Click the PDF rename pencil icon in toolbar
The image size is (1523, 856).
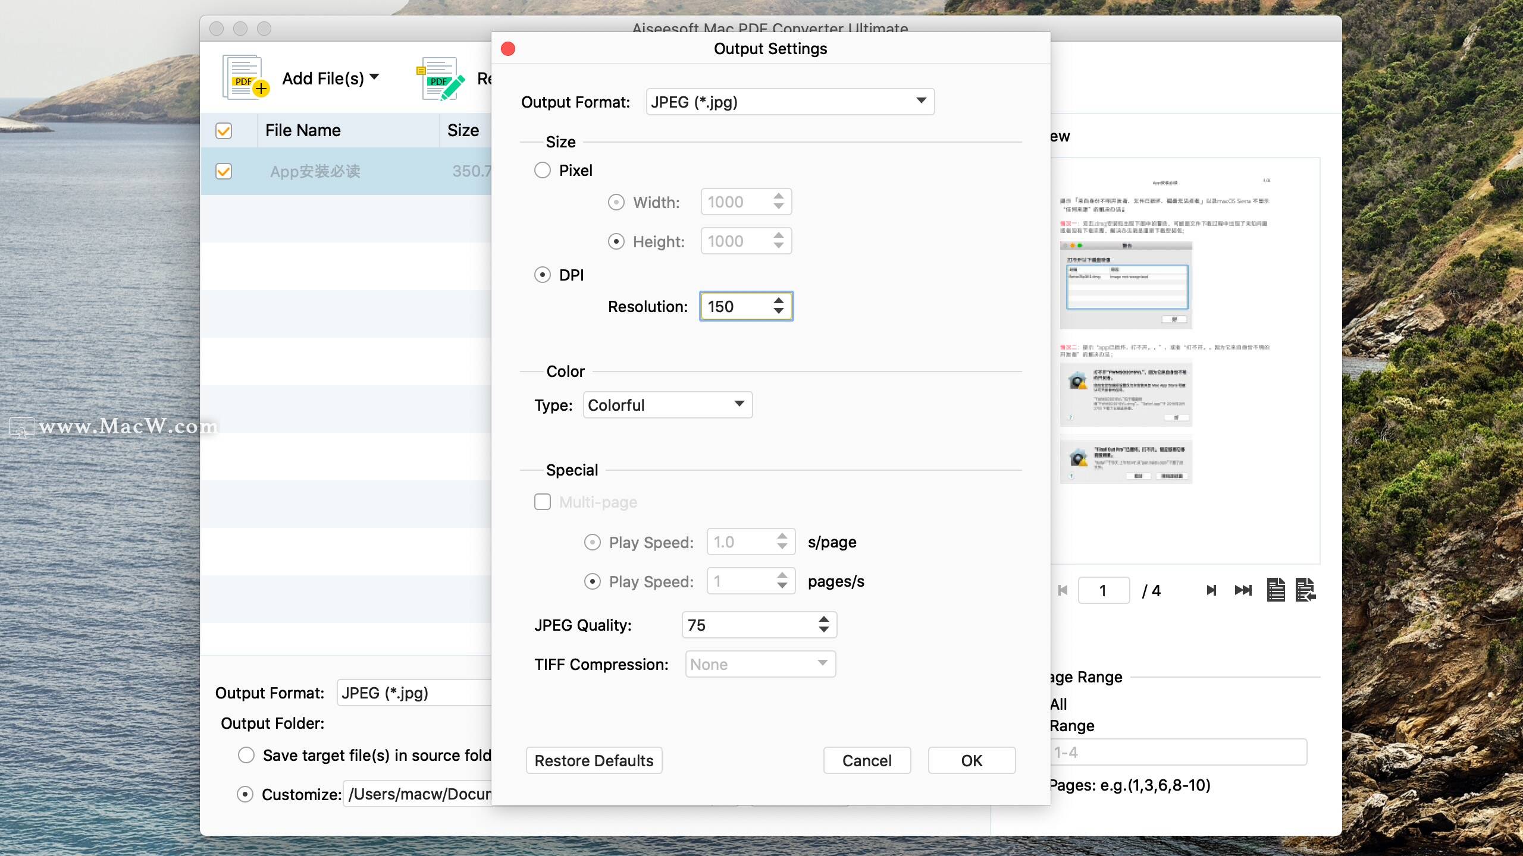[x=440, y=79]
